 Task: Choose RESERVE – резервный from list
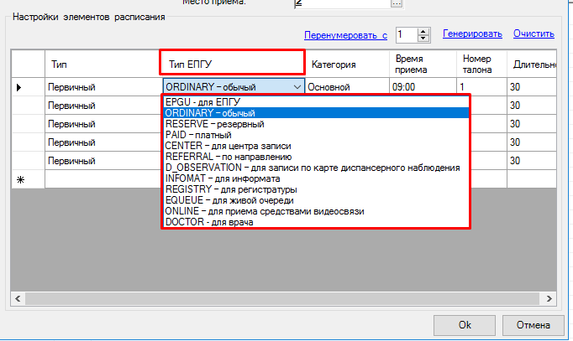215,124
